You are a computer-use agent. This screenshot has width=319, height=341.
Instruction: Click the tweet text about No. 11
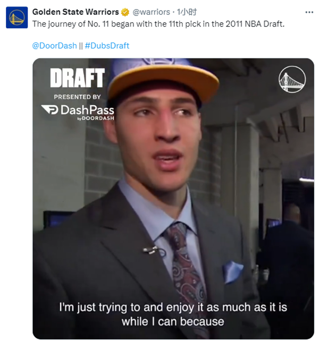click(158, 24)
